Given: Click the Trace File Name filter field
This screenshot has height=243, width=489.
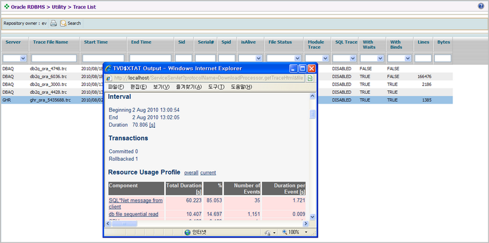Looking at the screenshot, I should point(54,59).
